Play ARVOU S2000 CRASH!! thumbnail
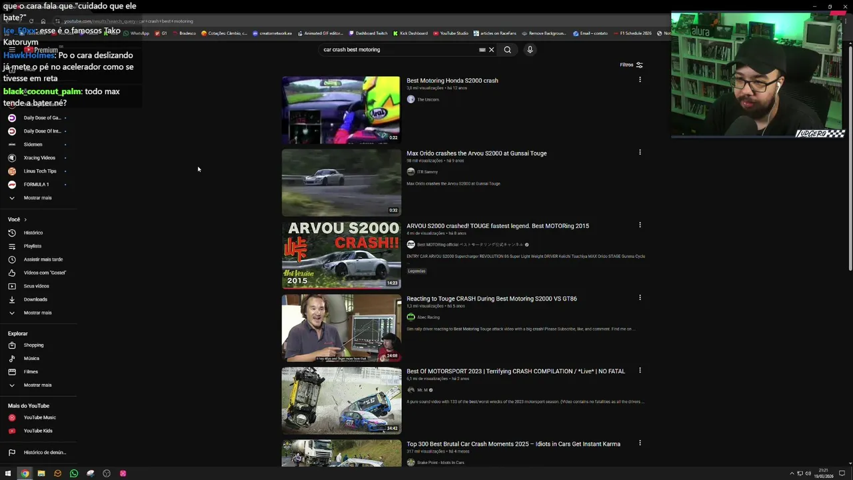This screenshot has height=480, width=853. (341, 255)
